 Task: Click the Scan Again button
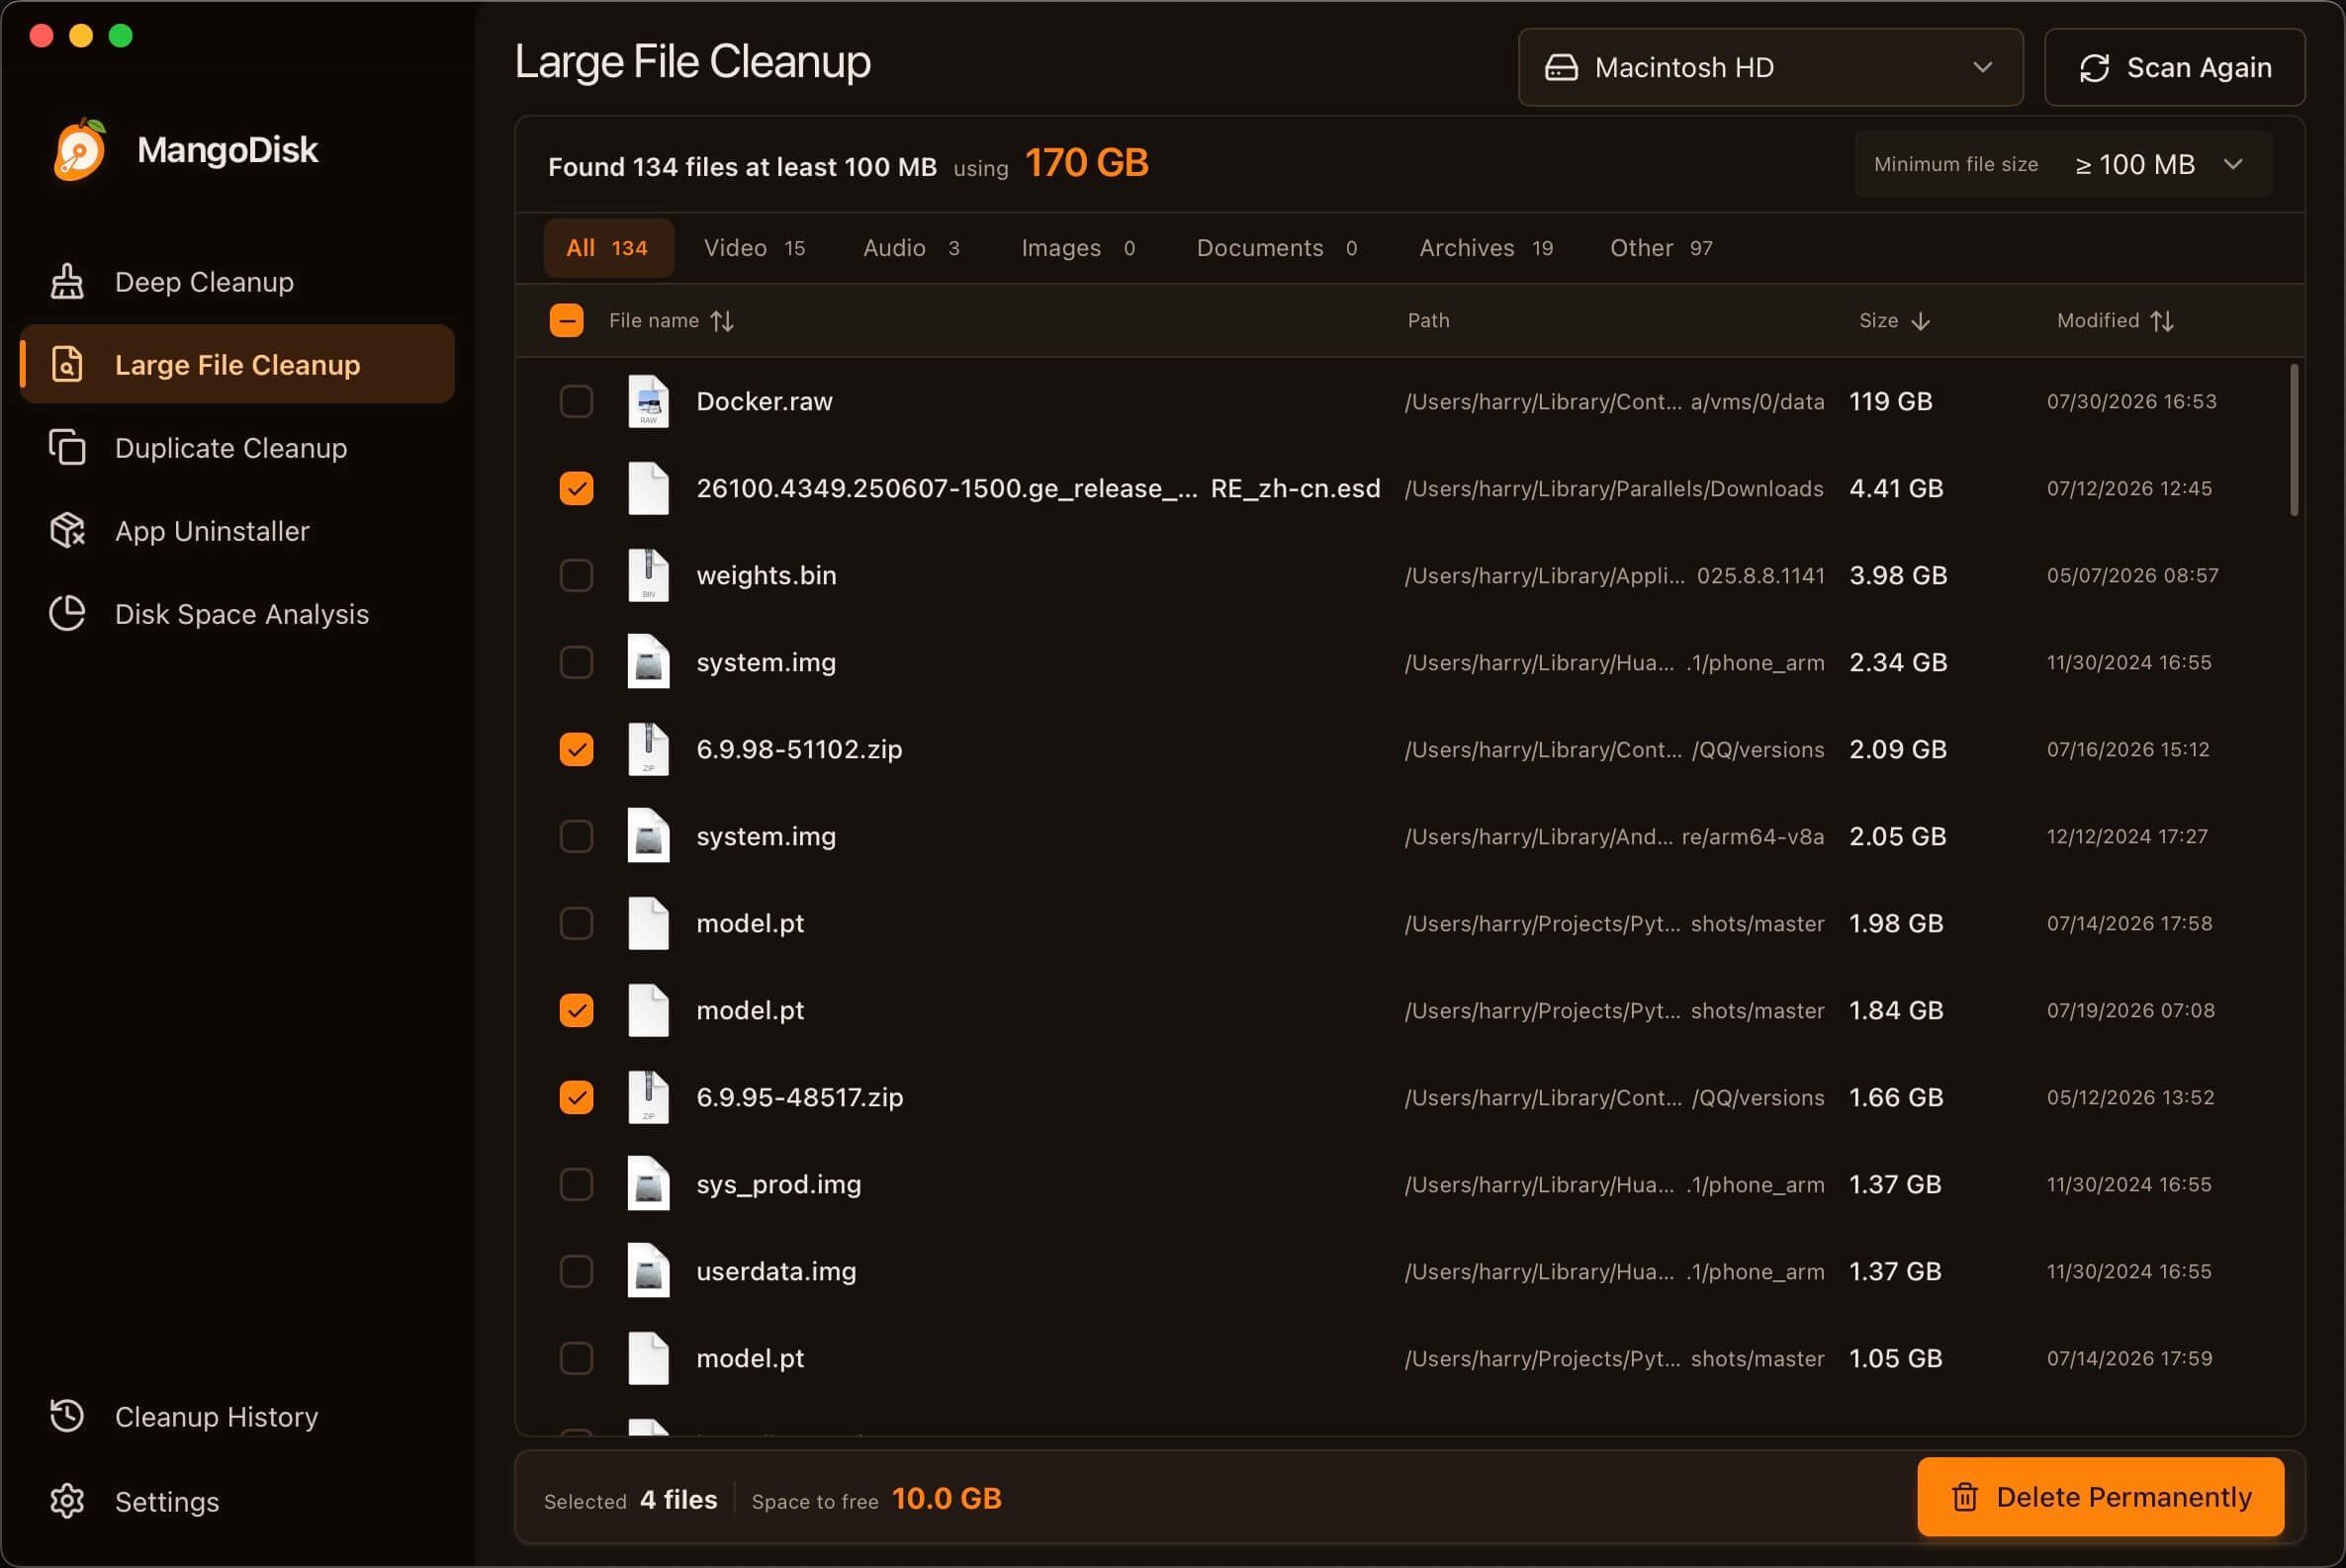click(x=2174, y=67)
